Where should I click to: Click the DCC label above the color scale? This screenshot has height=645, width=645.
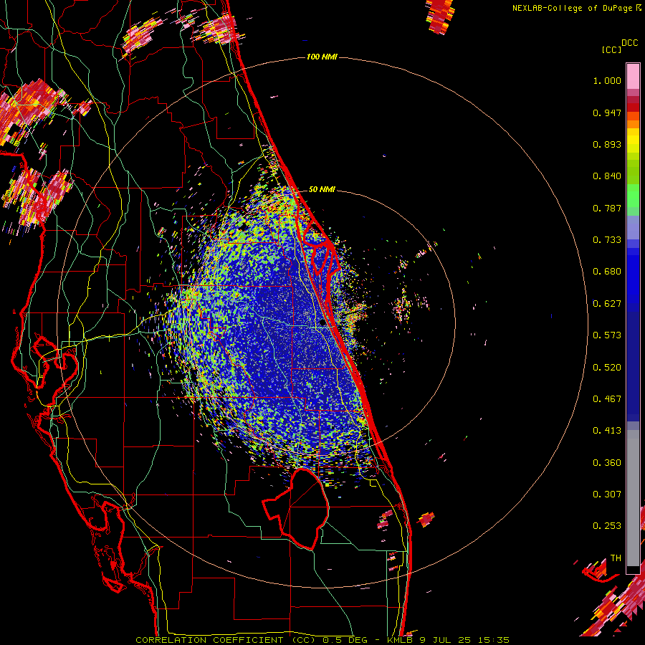[x=630, y=43]
